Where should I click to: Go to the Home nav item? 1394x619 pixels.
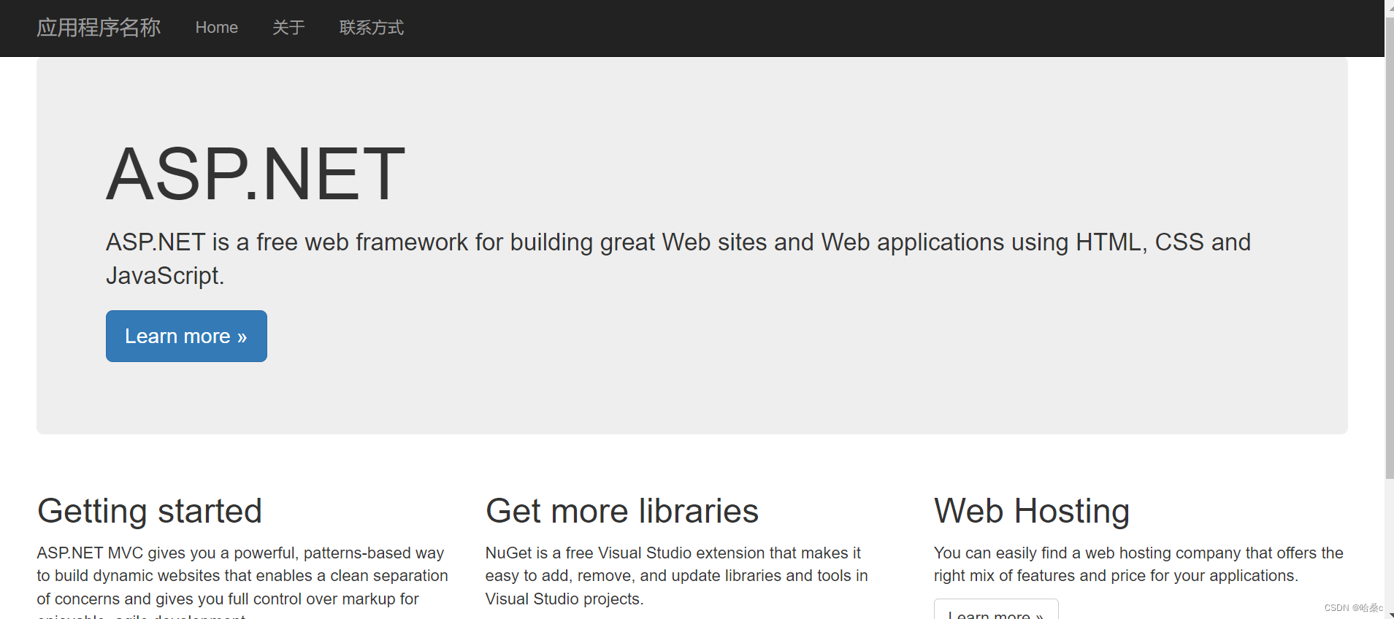[x=217, y=28]
